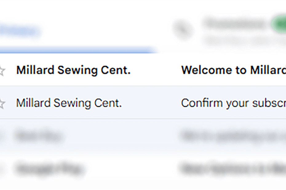286x190 pixels.
Task: Star the third blurred email row
Action: coord(2,136)
